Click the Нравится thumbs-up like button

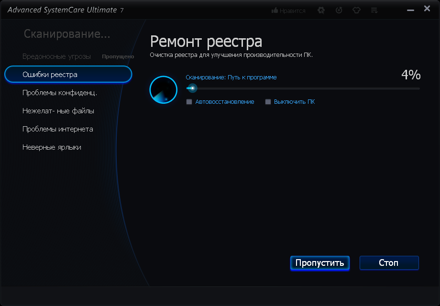[288, 11]
